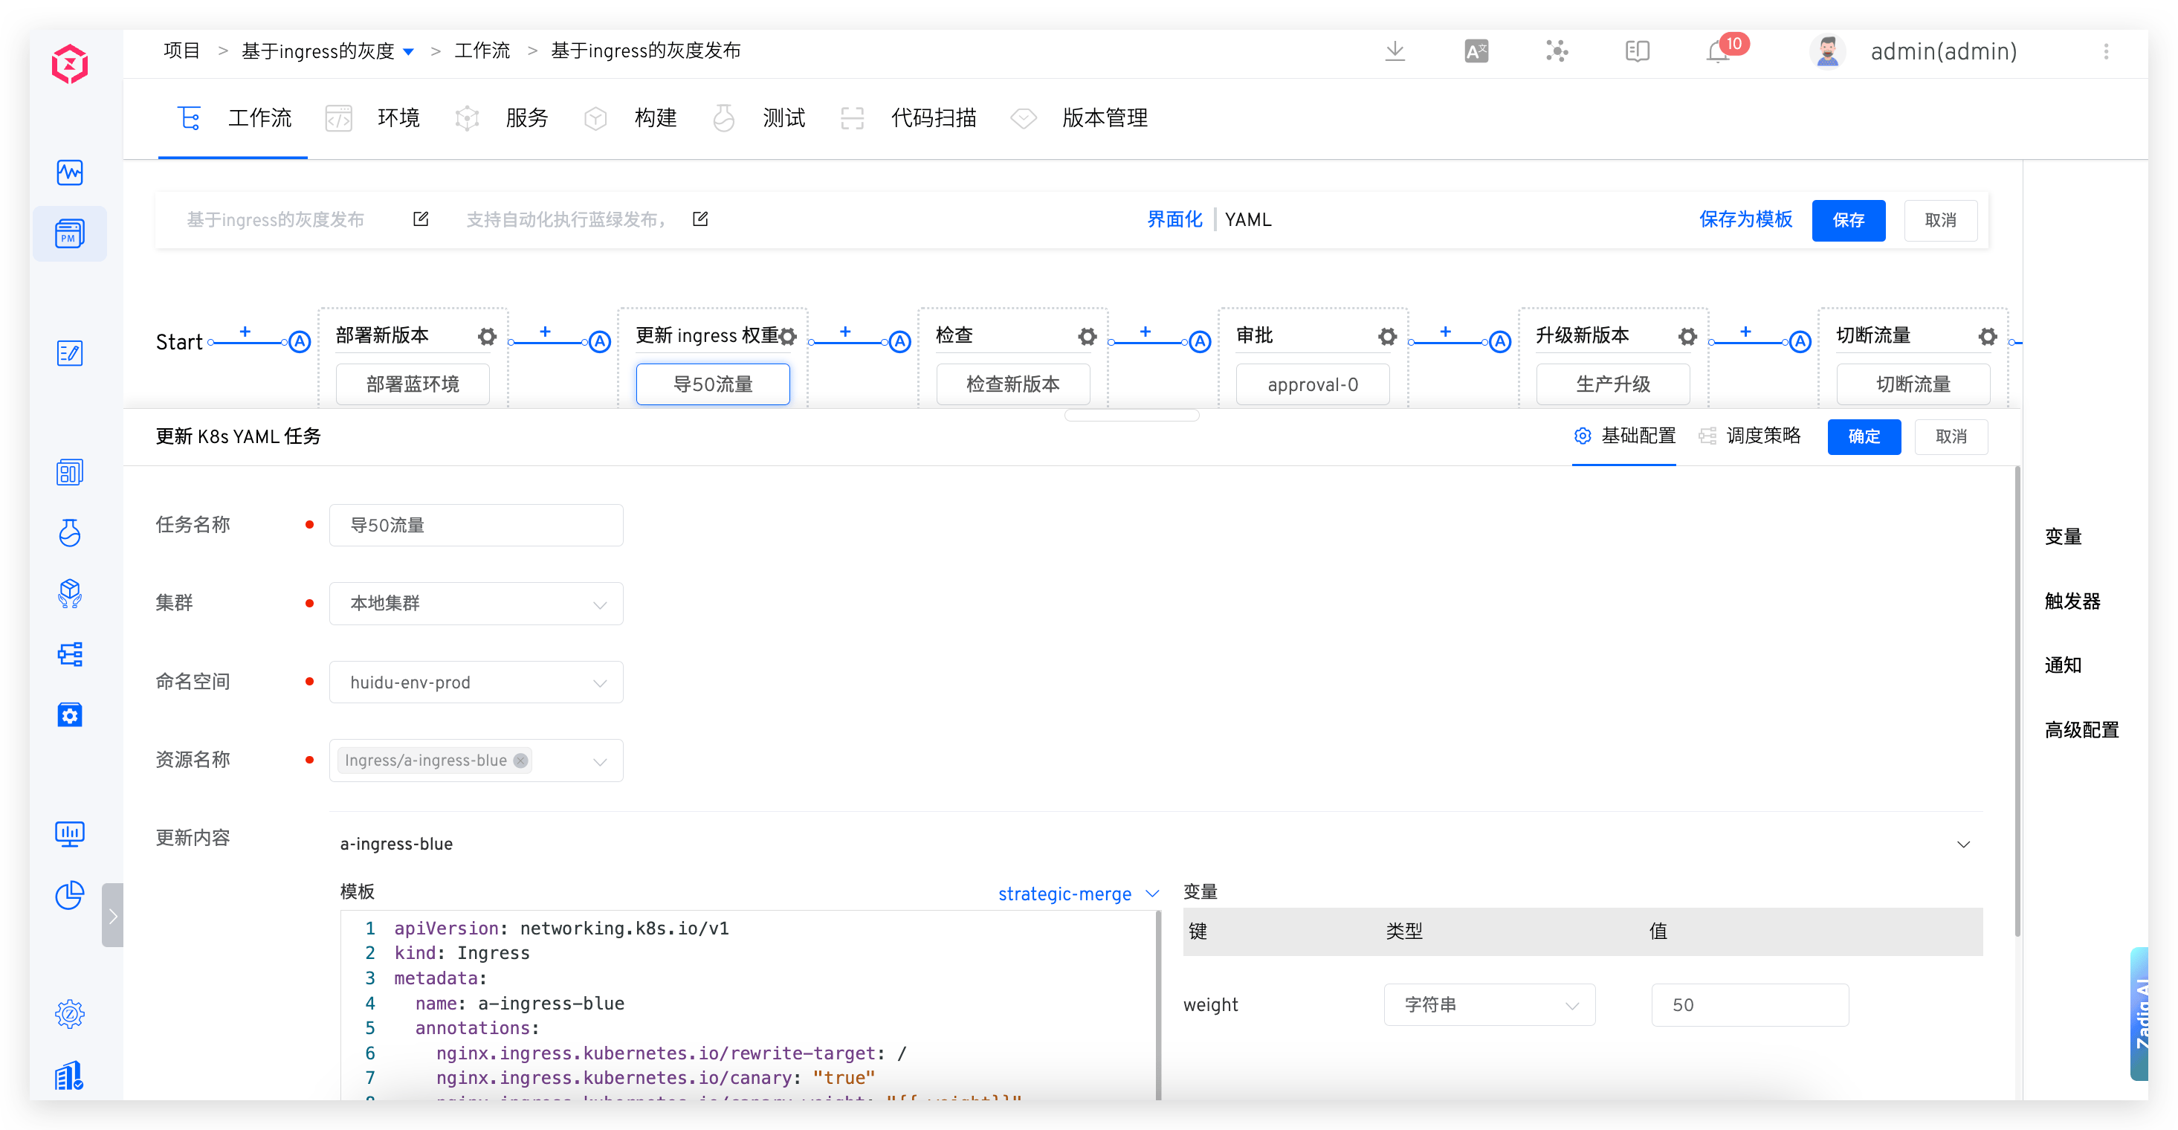Open the 本地集群 cluster dropdown
The height and width of the screenshot is (1130, 2178).
click(x=476, y=603)
